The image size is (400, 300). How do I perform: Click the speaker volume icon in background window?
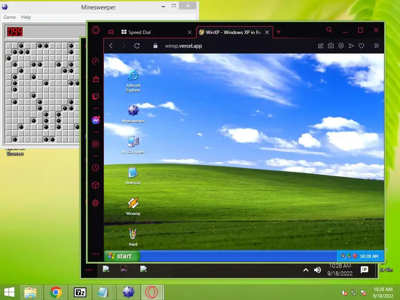[x=318, y=270]
